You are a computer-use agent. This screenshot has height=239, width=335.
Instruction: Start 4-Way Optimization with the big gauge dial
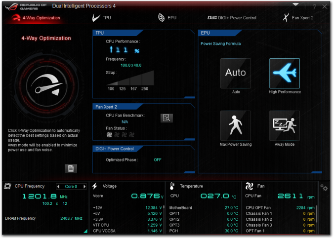tap(47, 87)
